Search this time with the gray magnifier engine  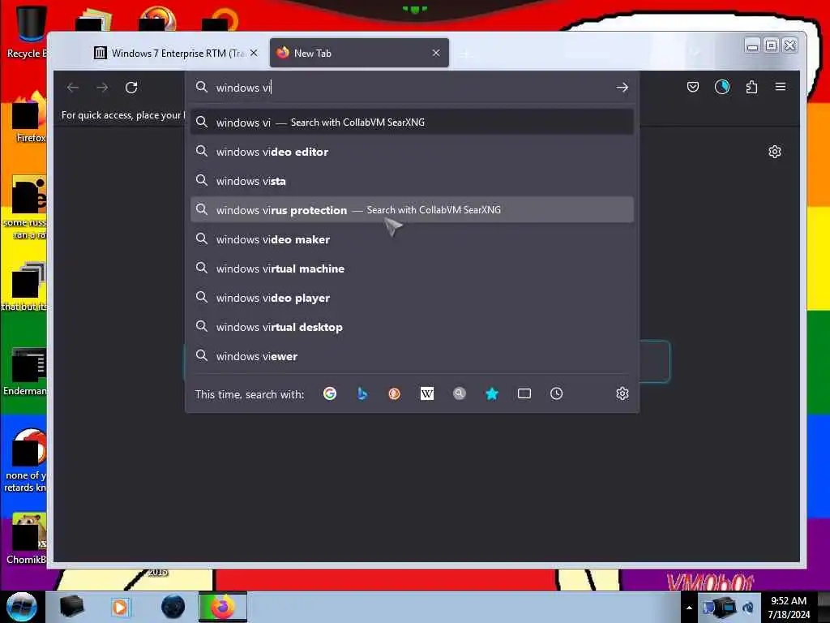460,393
